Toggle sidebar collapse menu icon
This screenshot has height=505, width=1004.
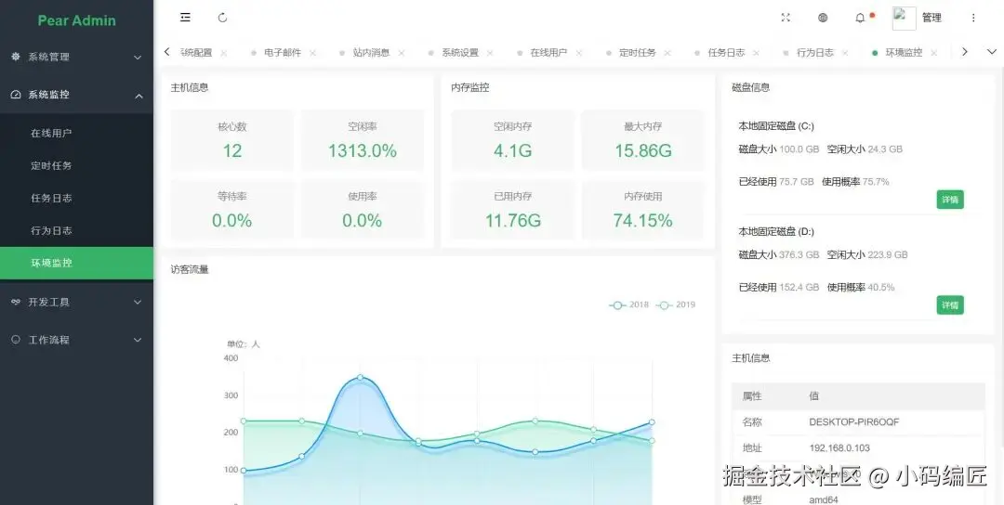tap(185, 18)
